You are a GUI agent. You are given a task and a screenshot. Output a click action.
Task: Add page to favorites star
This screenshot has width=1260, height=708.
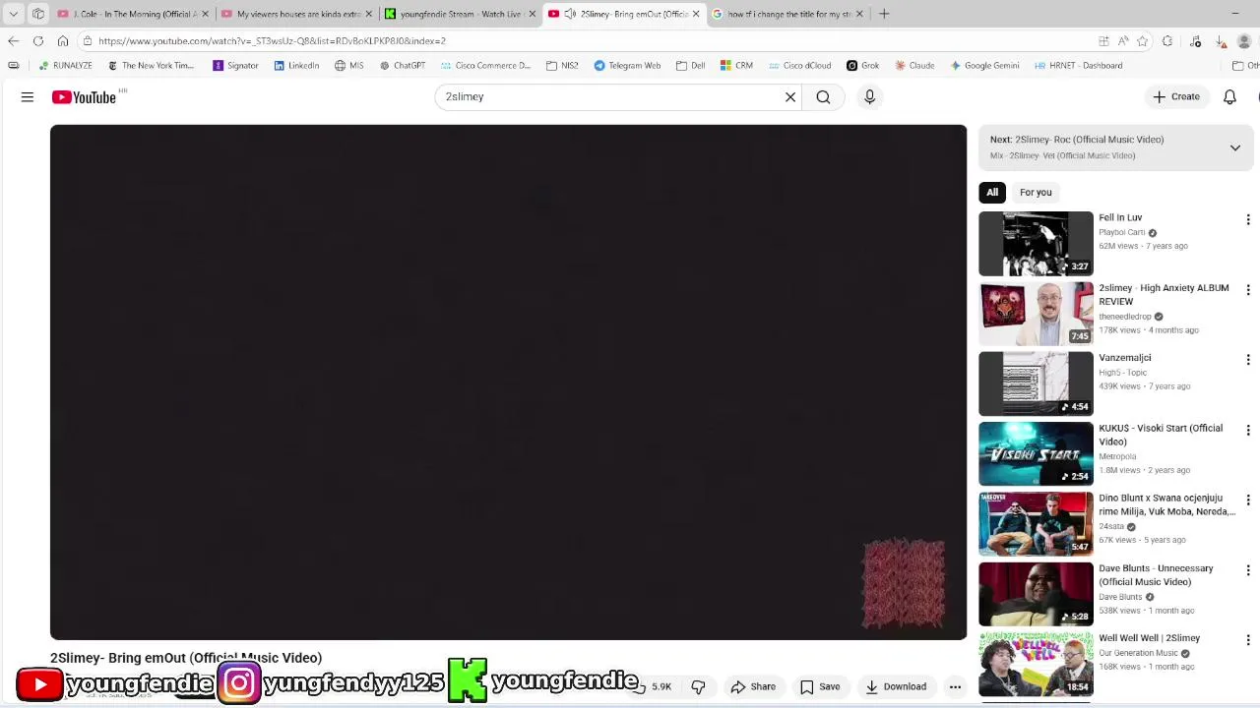[1142, 41]
